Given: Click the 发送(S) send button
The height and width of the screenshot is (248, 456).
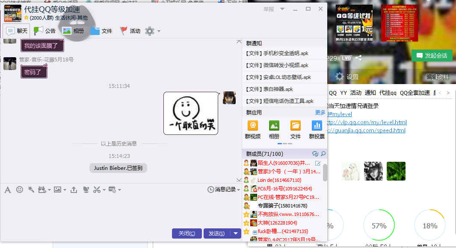Looking at the screenshot, I should click(217, 233).
